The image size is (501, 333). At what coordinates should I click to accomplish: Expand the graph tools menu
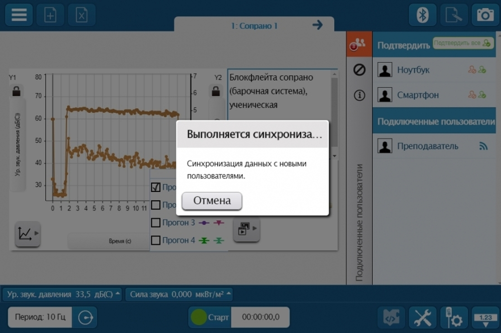point(27,234)
